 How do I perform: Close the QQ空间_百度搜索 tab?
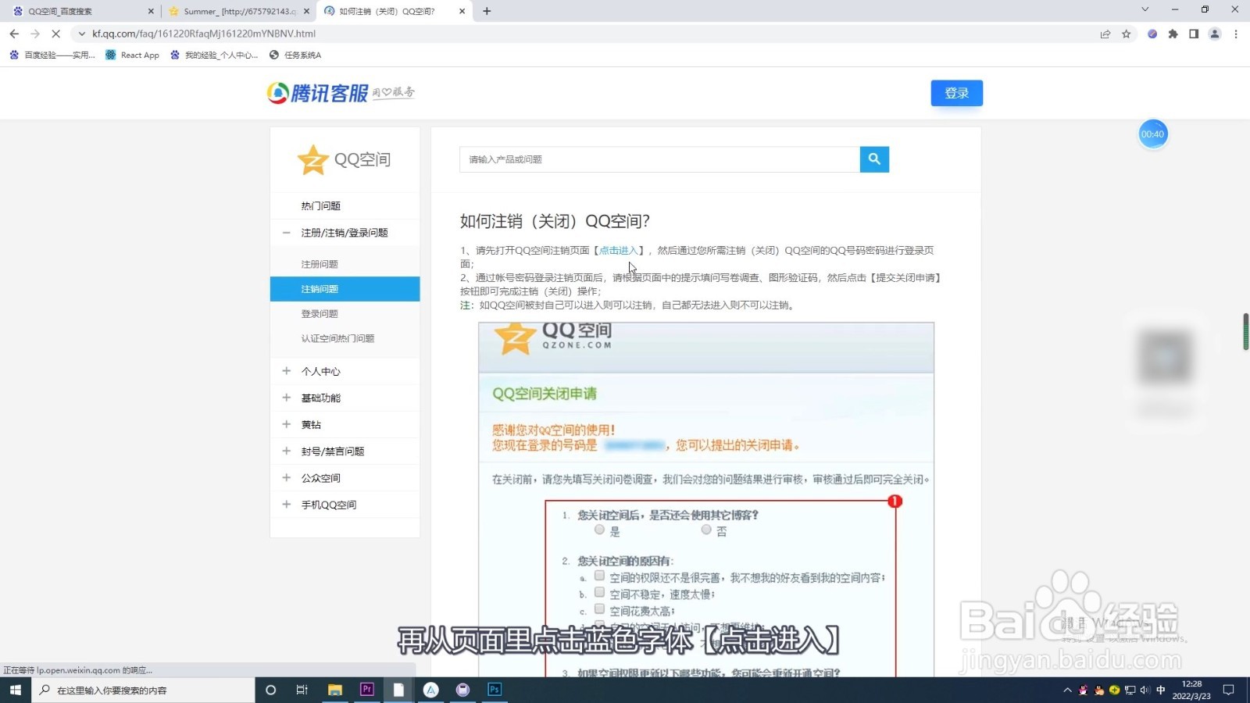coord(151,11)
